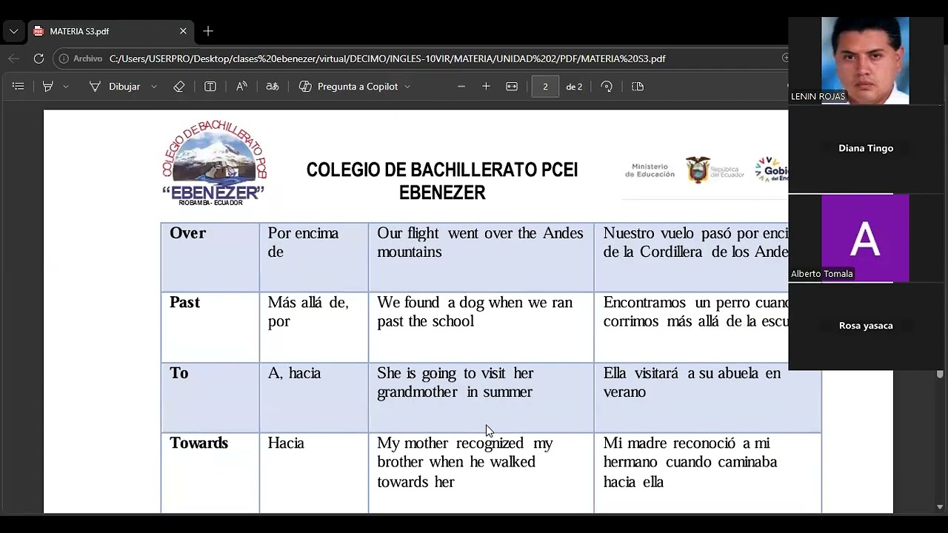948x533 pixels.
Task: Add a text box to PDF
Action: tap(210, 87)
